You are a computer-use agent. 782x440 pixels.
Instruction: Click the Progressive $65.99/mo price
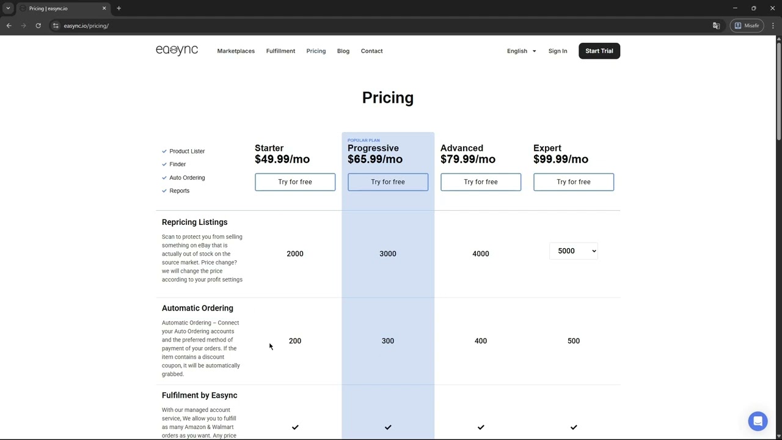pos(375,159)
